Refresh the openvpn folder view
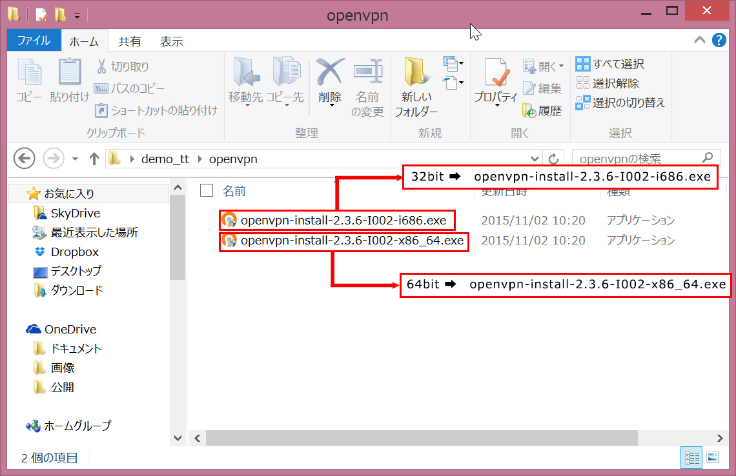This screenshot has height=476, width=736. point(553,159)
